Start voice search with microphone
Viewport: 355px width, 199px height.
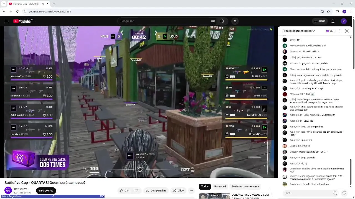pos(235,21)
